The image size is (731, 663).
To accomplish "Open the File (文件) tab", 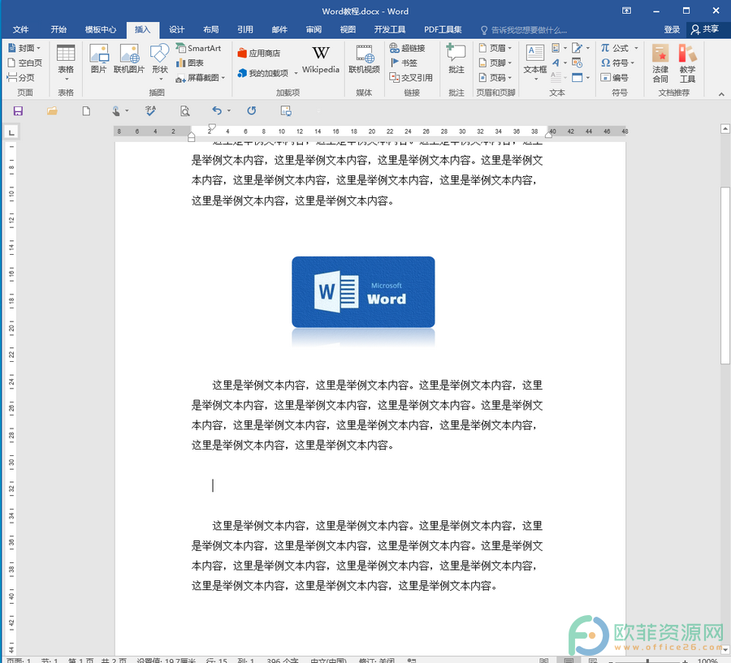I will point(20,30).
